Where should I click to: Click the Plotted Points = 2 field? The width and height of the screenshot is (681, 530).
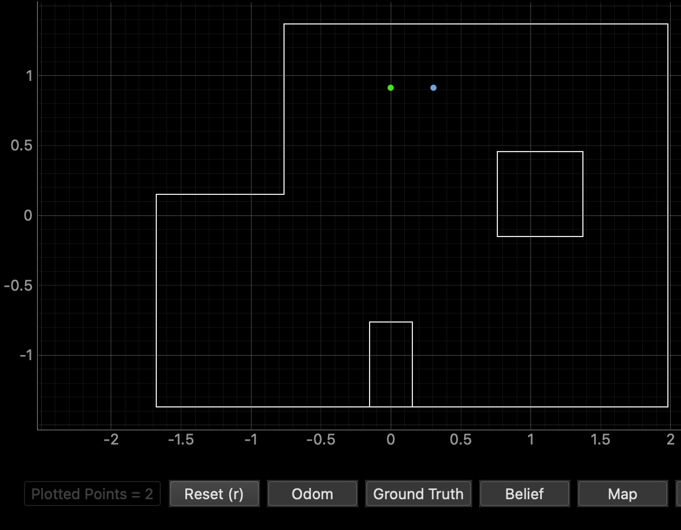click(92, 494)
